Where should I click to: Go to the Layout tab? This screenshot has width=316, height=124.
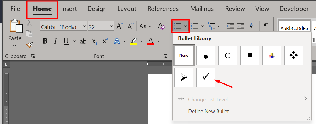coord(127,9)
